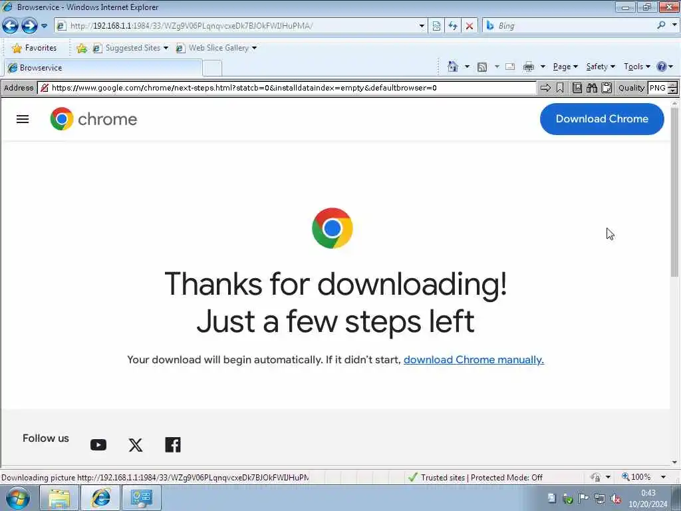Screen dimensions: 681x511
Task: Click the Browservice Go arrow icon
Action: tap(545, 88)
